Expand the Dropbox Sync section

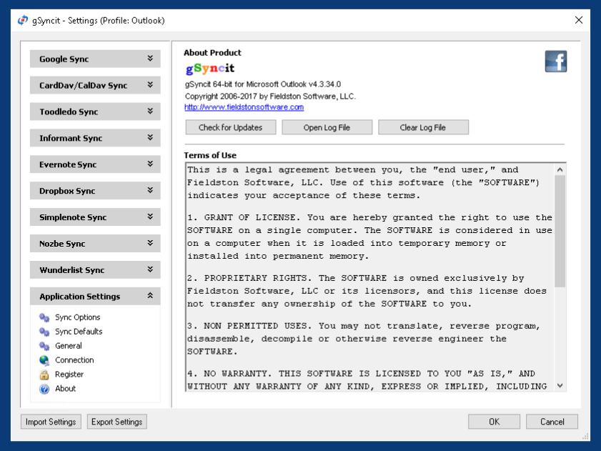95,191
